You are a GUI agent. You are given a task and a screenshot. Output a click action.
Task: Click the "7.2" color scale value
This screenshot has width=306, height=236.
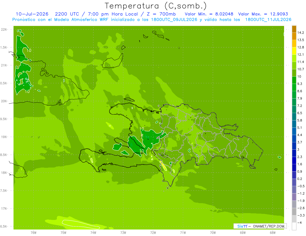point(300,106)
